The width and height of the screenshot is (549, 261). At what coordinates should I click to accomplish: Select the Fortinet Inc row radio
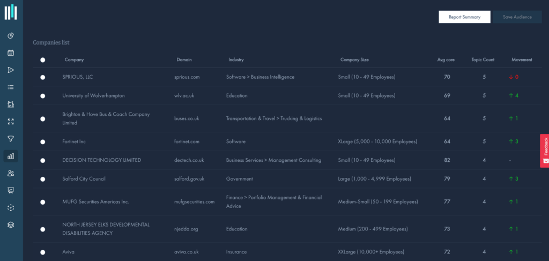(x=43, y=142)
